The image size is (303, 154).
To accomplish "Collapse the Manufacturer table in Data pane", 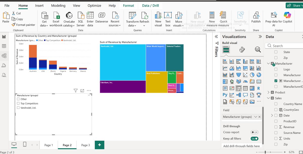I will point(268,64).
